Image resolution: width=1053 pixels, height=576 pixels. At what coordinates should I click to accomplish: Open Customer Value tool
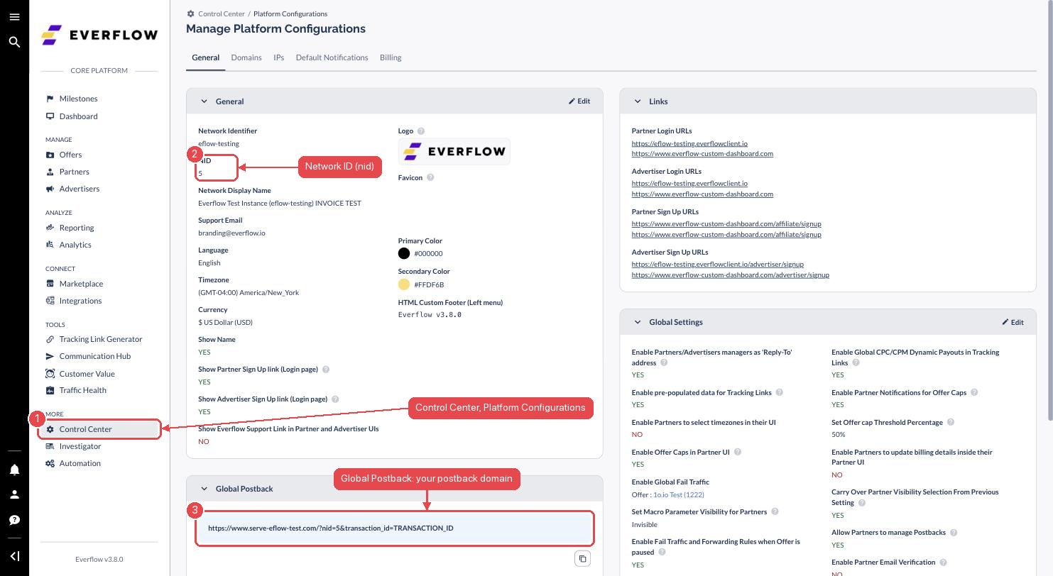point(87,374)
